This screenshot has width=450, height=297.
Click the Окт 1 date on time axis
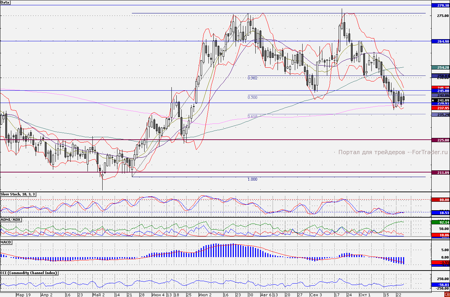point(365,295)
